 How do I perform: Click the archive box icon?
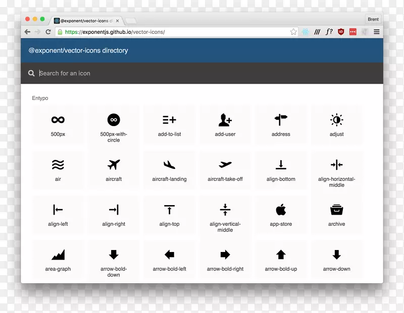tap(336, 209)
